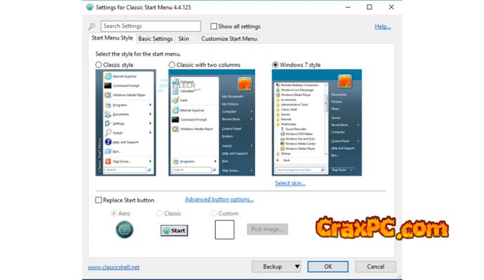Select the Windows 7 style radio button
Viewport: 484px width, 280px height.
[275, 65]
